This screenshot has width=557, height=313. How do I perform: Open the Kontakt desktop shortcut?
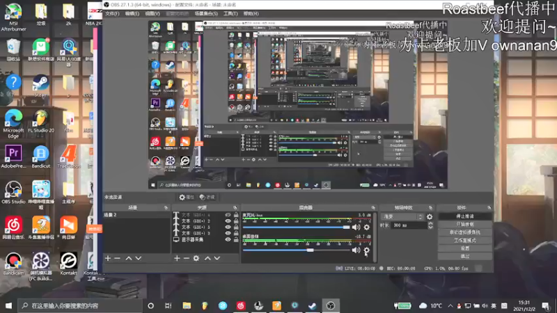[68, 264]
